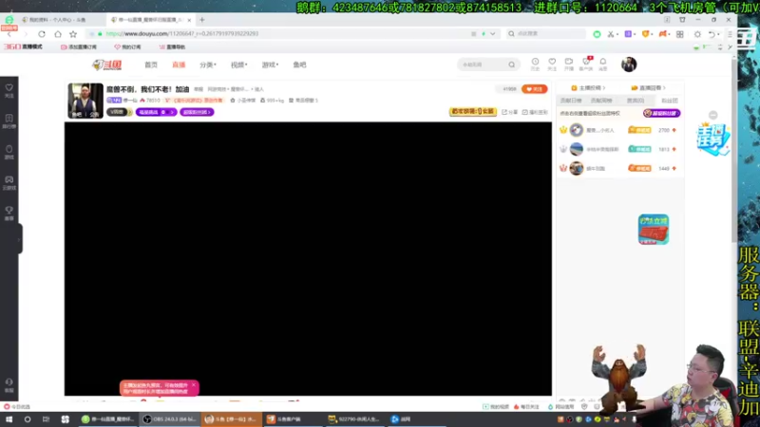Open 直播回看 stream replay link

[649, 87]
